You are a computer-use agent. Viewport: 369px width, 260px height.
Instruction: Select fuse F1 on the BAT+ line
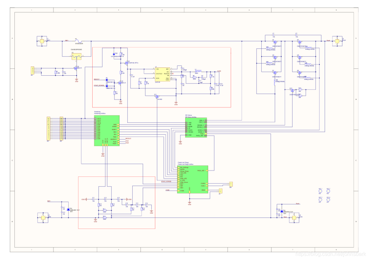click(78, 41)
